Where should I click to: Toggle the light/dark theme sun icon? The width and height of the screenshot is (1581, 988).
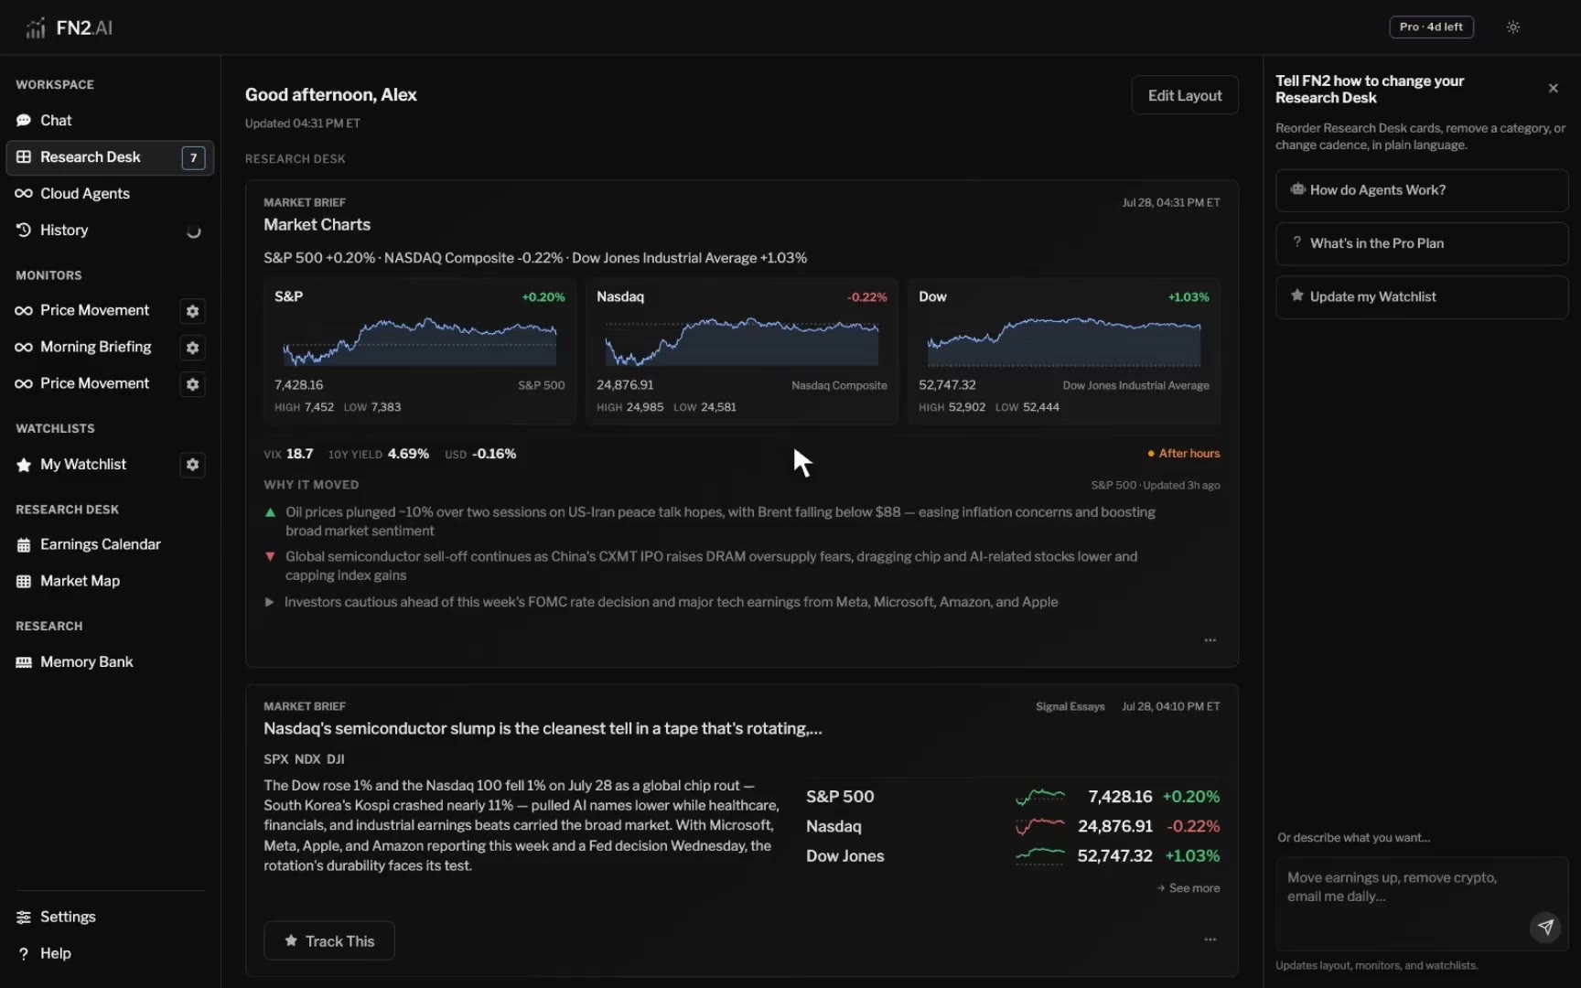(1513, 27)
